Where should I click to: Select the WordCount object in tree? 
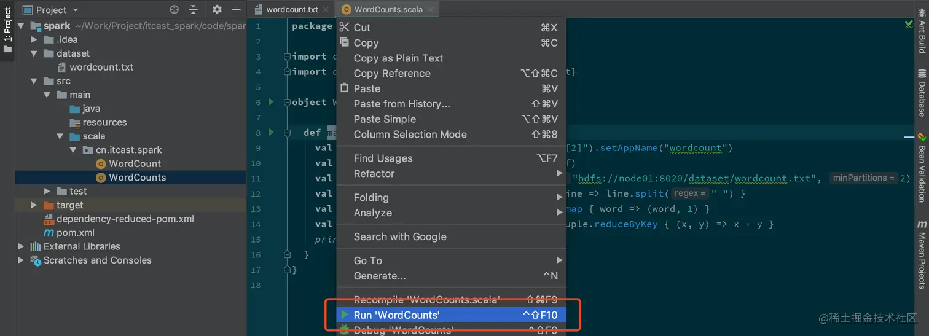click(x=135, y=163)
